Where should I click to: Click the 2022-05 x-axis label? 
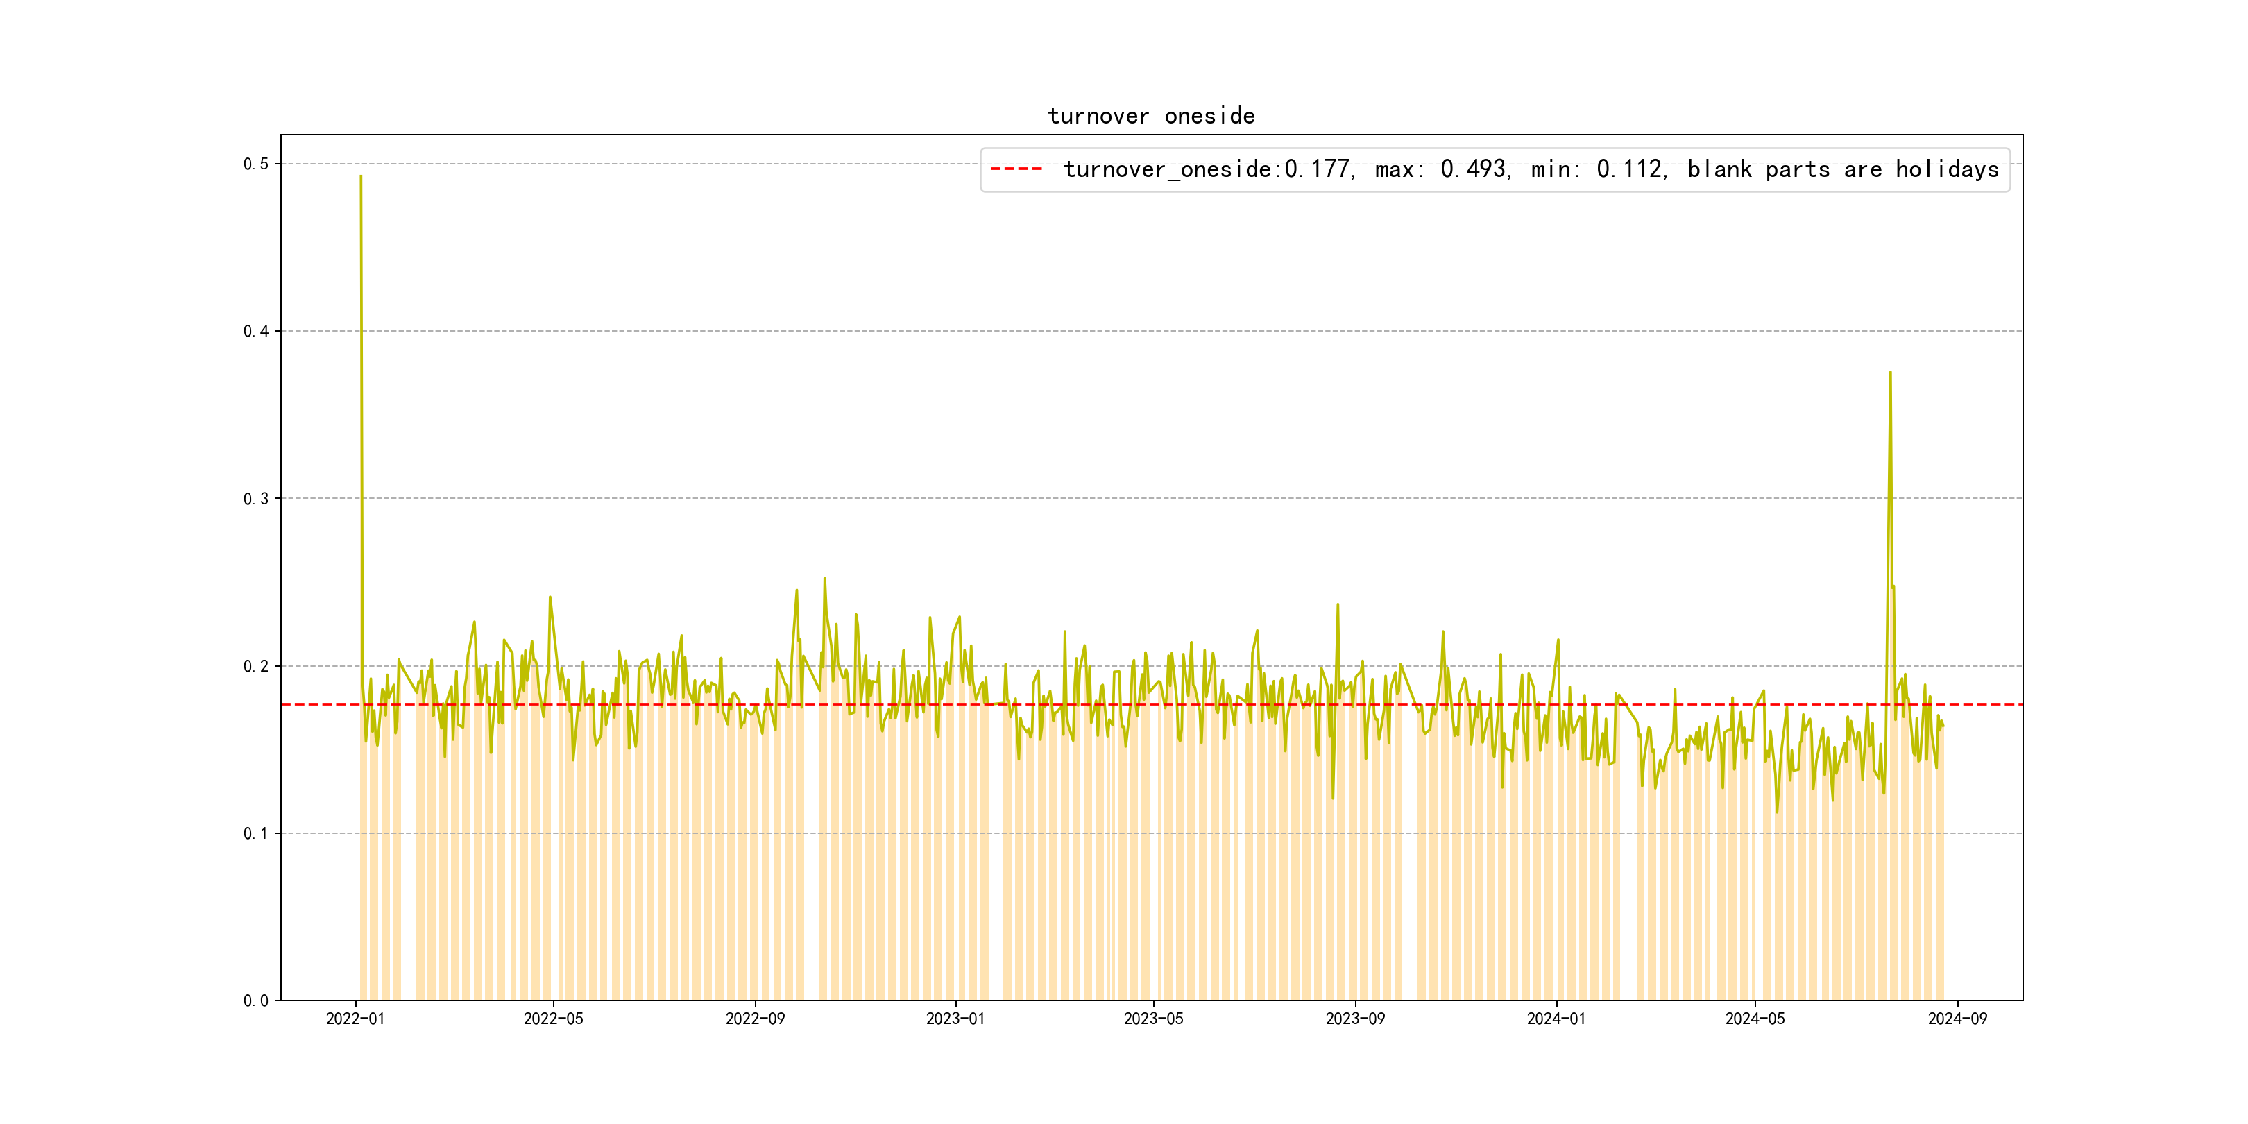[x=553, y=1019]
